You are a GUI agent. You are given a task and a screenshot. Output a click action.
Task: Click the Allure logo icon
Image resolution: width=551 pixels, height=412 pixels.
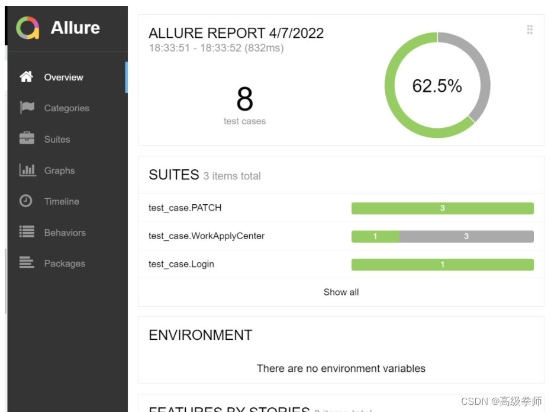coord(27,28)
